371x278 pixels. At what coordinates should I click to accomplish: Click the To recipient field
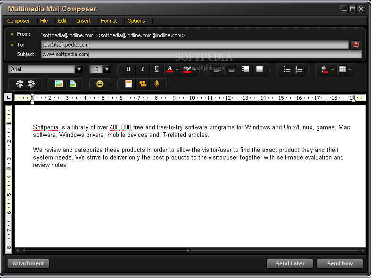[195, 45]
